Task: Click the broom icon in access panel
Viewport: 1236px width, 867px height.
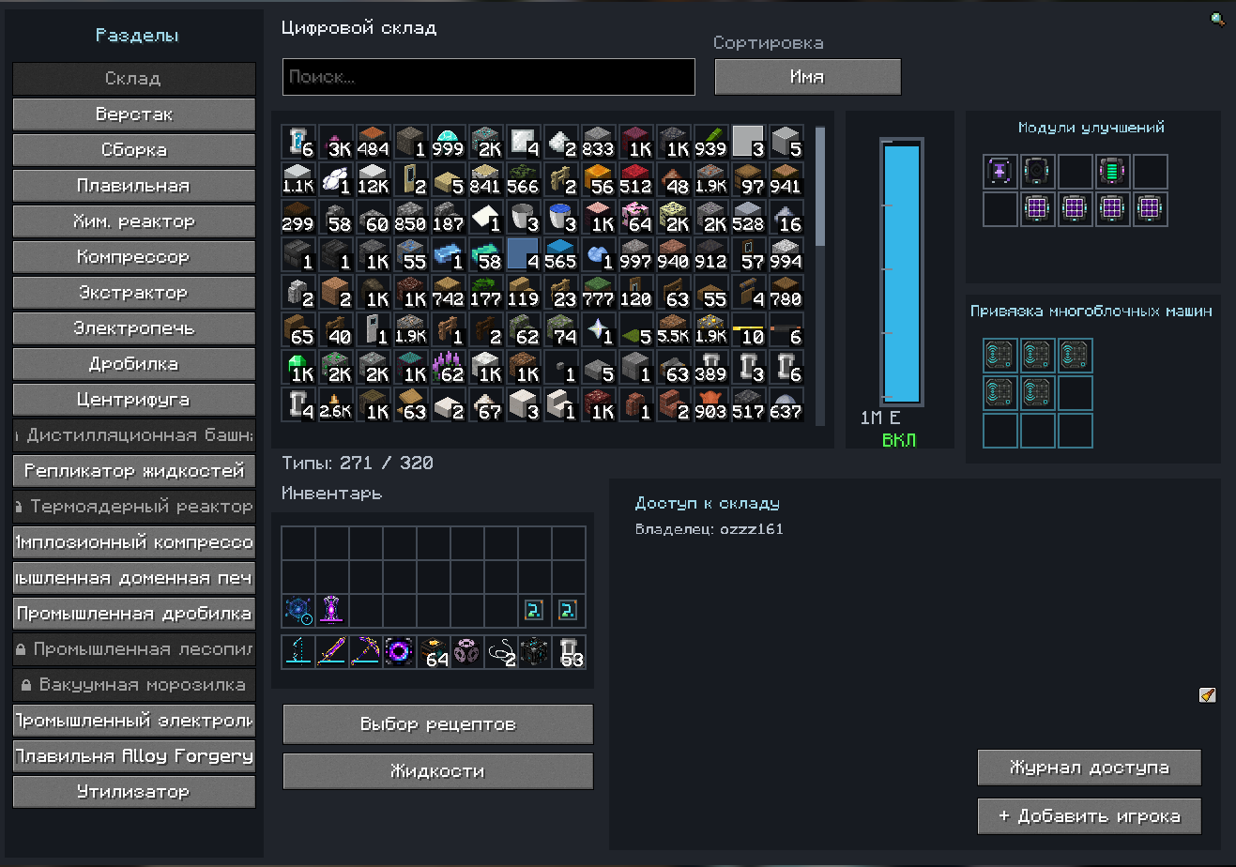Action: [x=1208, y=694]
